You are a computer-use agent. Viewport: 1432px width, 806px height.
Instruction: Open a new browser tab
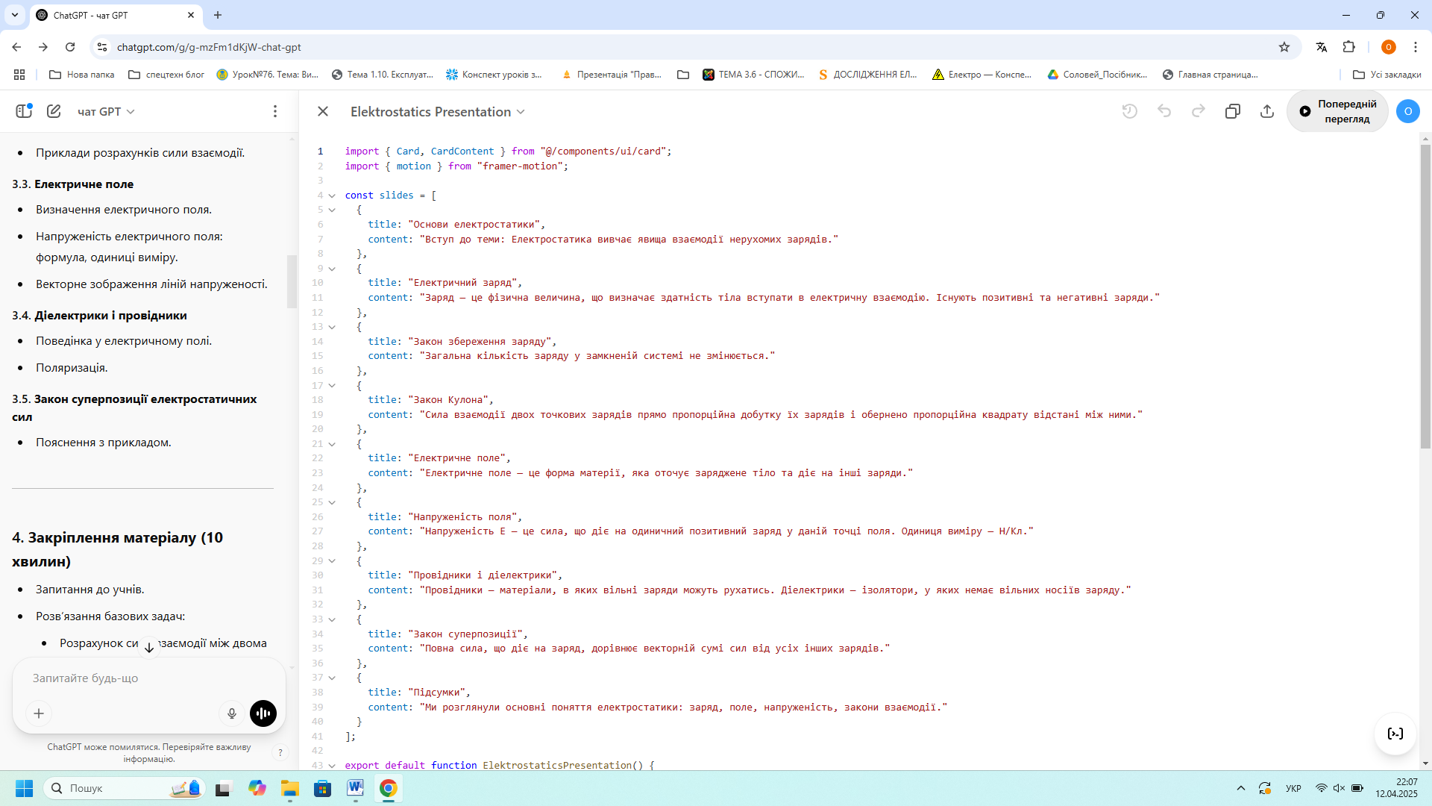pos(218,15)
